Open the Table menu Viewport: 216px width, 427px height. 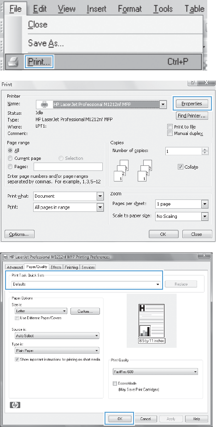(194, 9)
